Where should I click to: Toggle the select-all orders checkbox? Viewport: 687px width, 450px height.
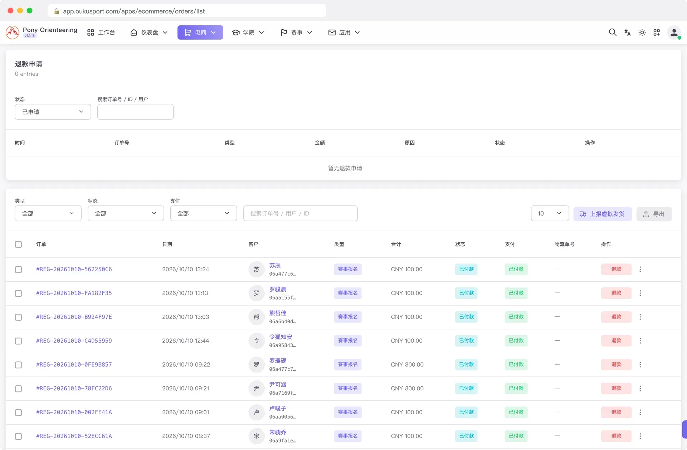19,244
